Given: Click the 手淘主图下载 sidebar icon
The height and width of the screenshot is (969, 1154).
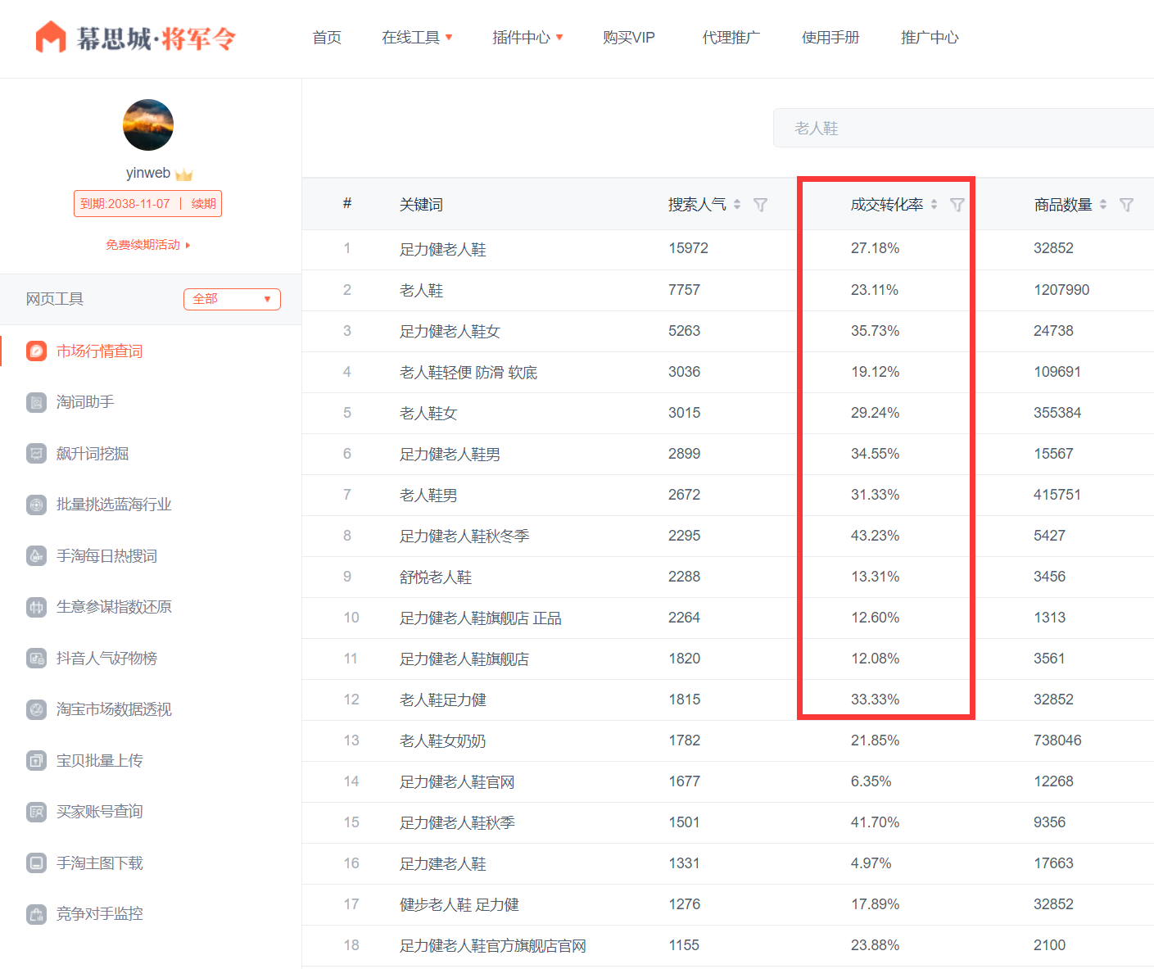Looking at the screenshot, I should point(37,863).
